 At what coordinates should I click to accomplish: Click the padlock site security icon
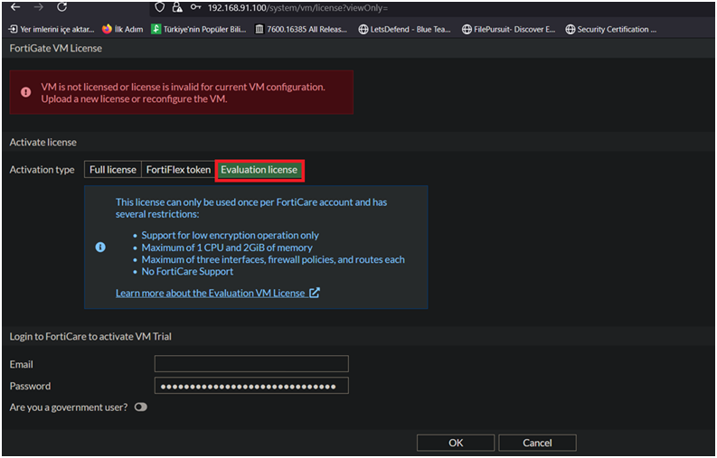177,7
